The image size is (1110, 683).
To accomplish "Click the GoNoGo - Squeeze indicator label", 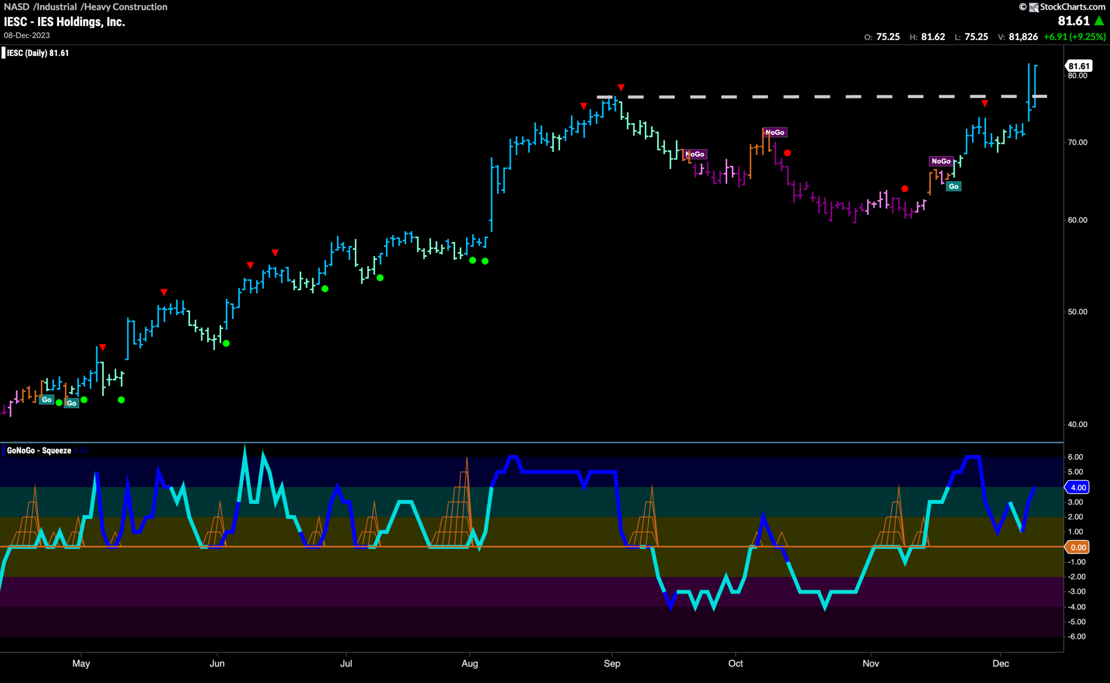I will (x=39, y=450).
